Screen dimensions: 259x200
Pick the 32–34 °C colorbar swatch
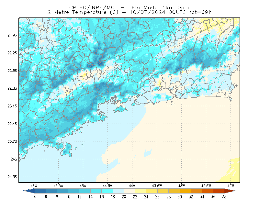[197, 191]
